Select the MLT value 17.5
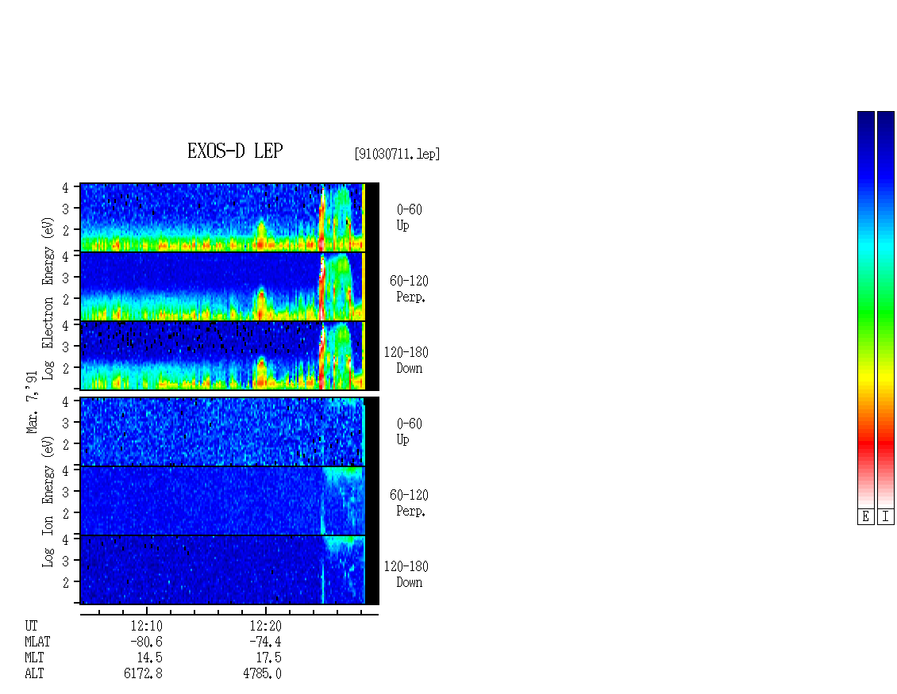 point(268,658)
